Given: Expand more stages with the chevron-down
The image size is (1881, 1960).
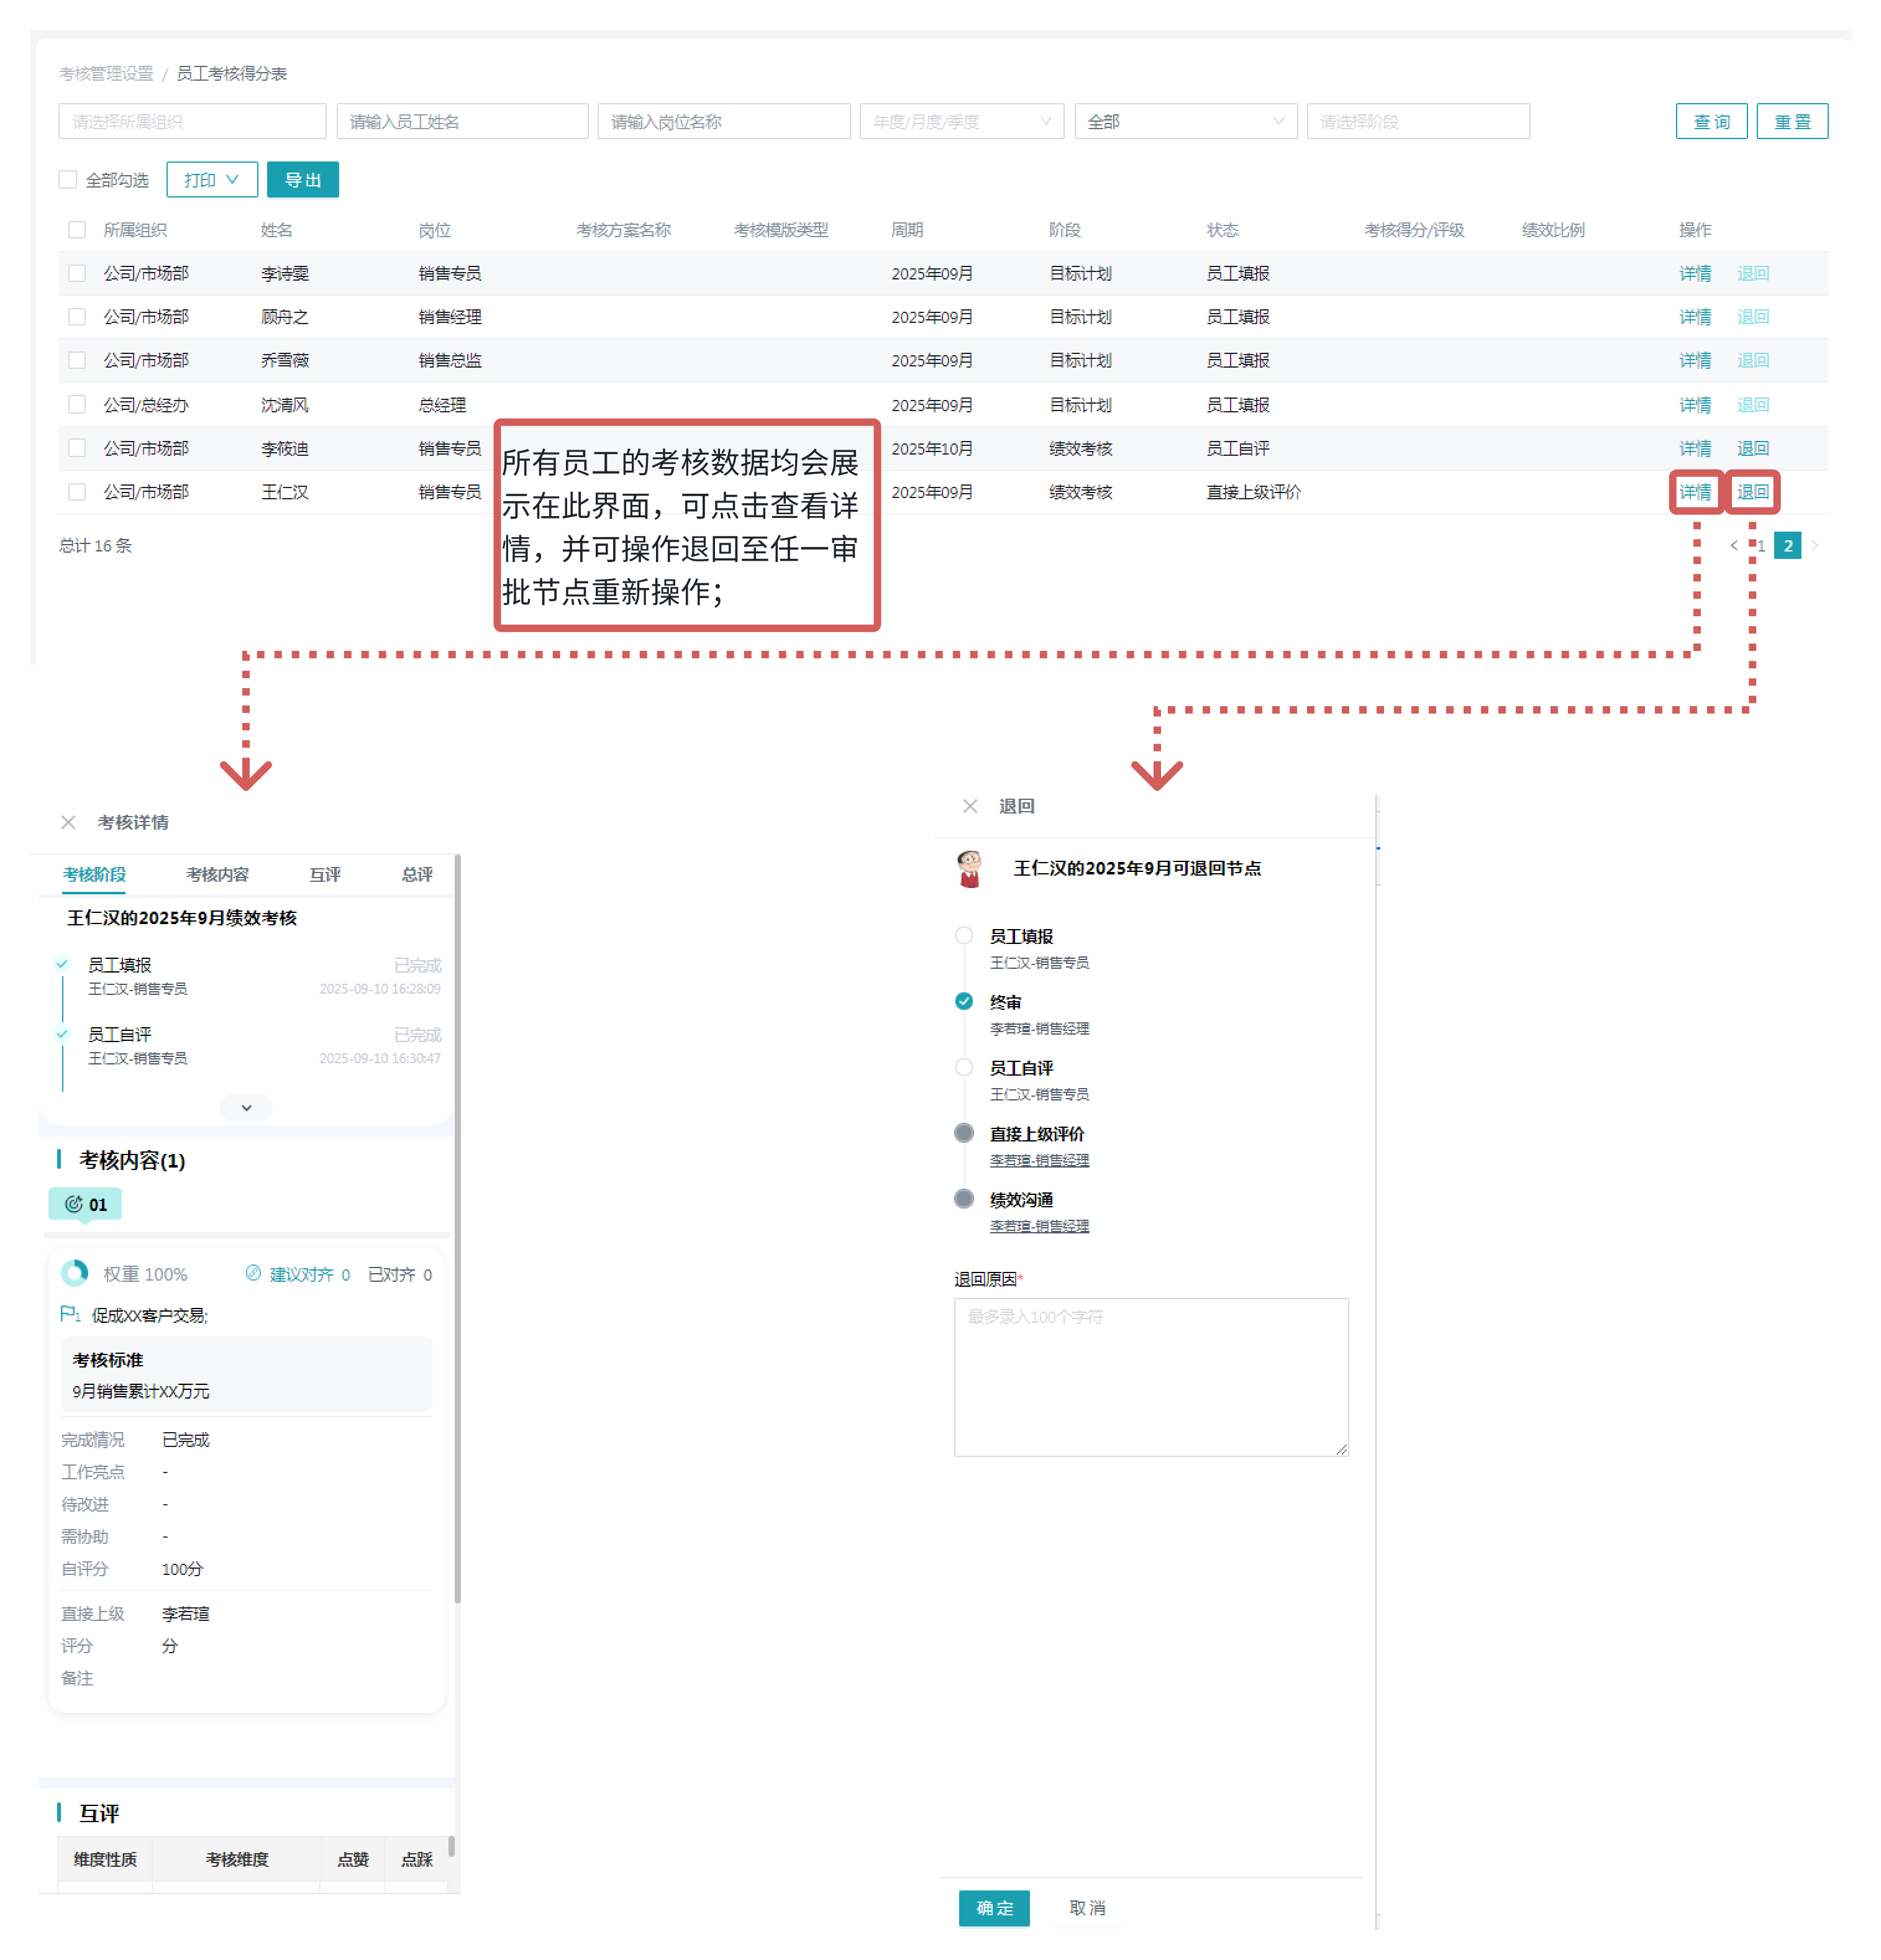Looking at the screenshot, I should [x=246, y=1107].
